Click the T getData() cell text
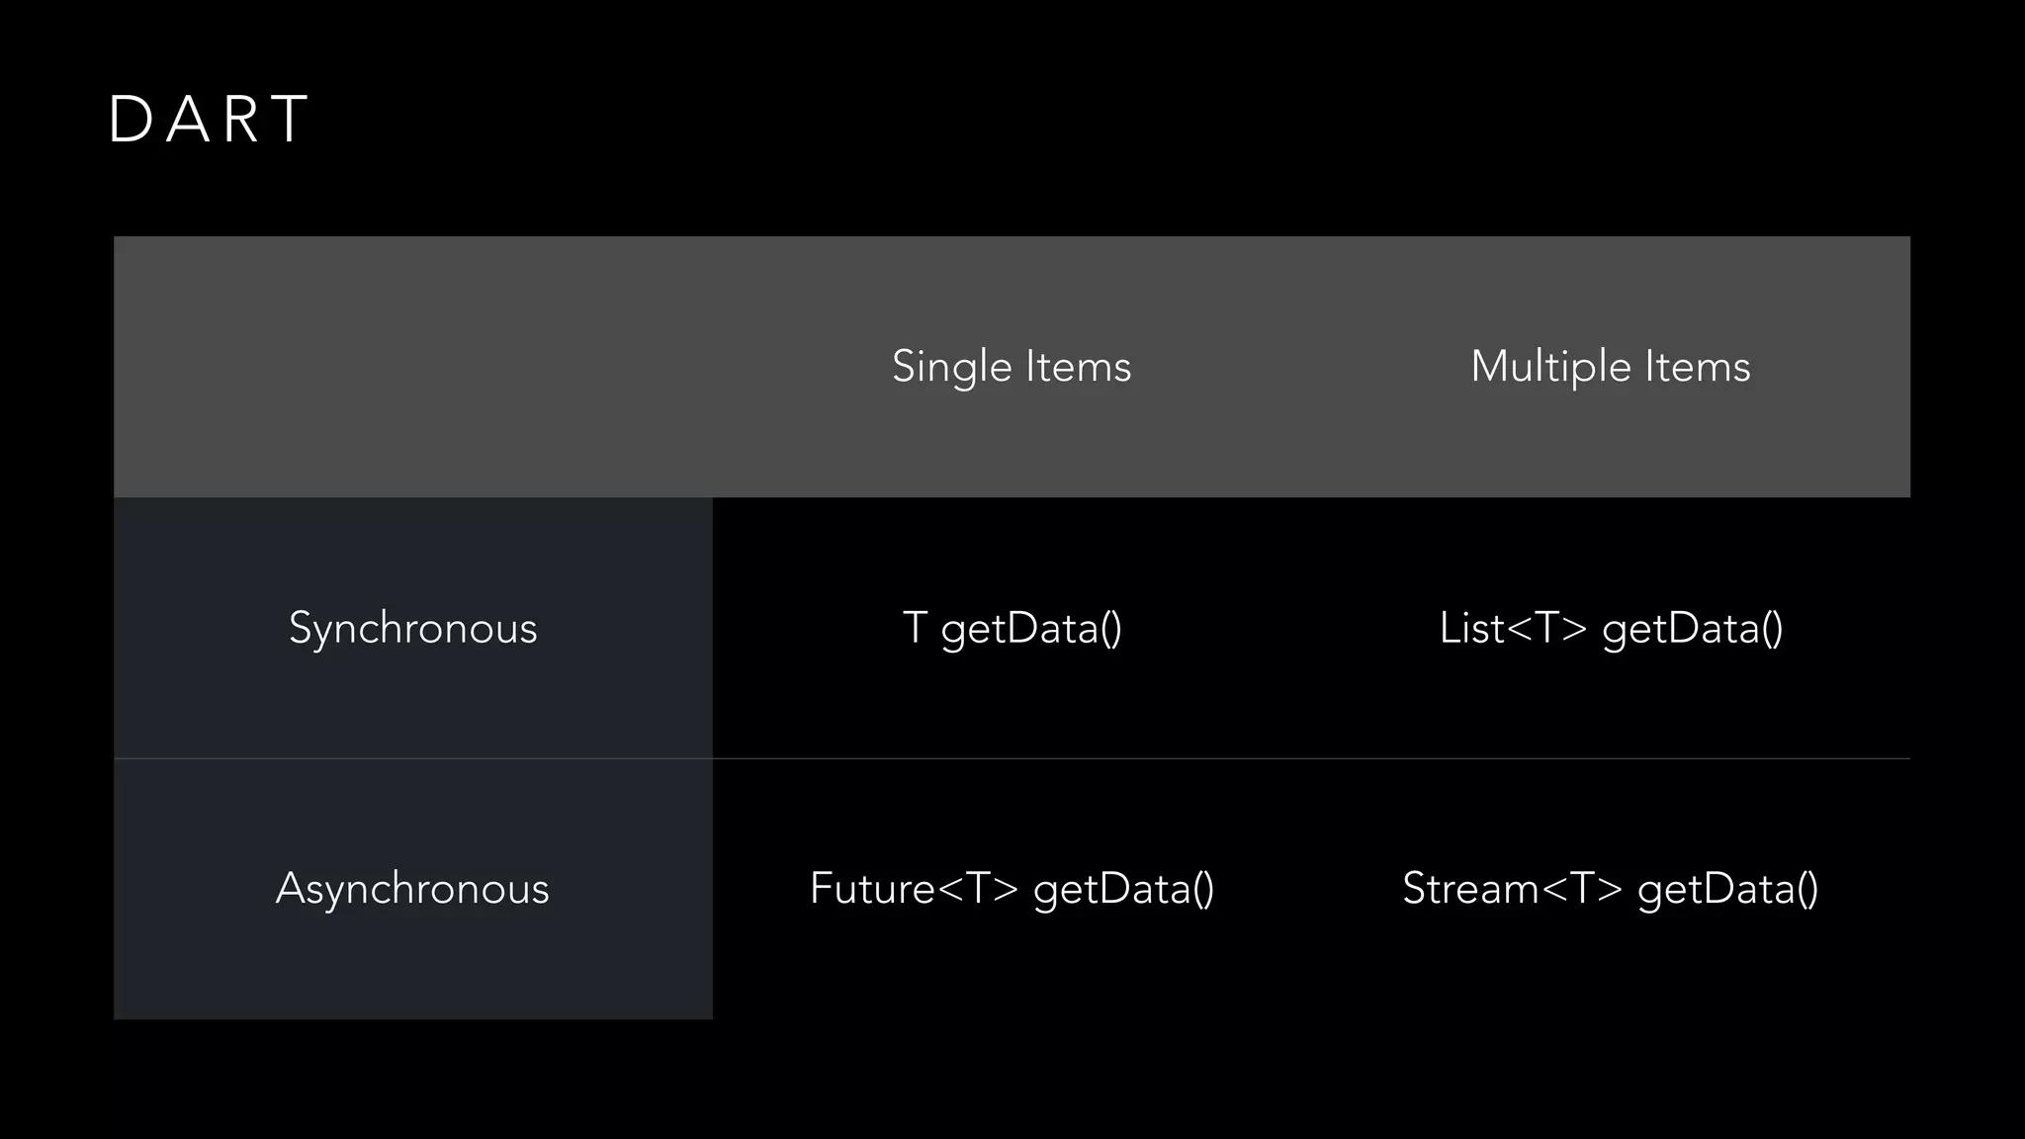Screen dimensions: 2025x1139 1012,628
